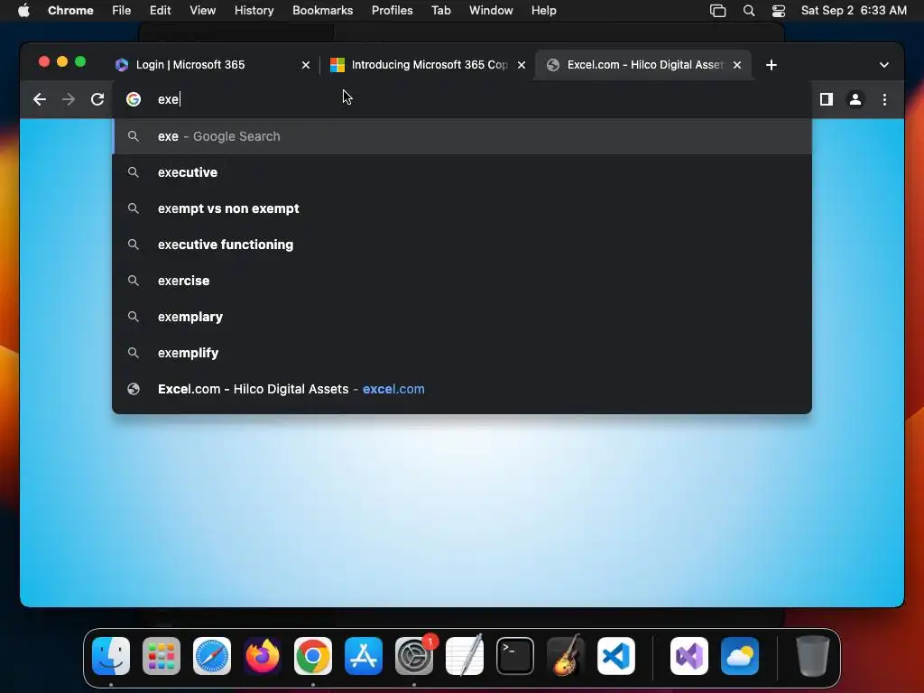
Task: Close the Excel.com tab
Action: (736, 65)
